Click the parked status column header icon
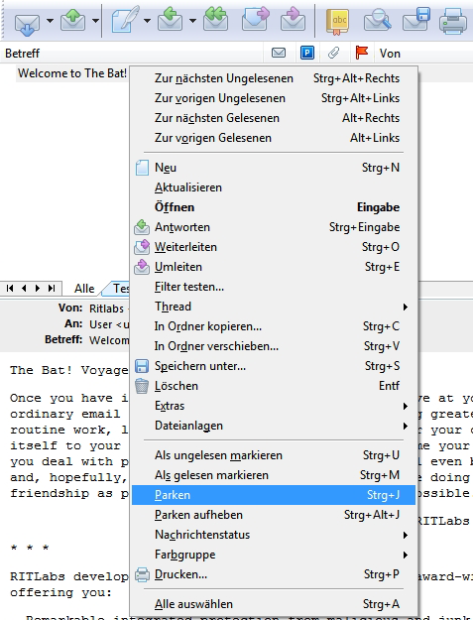This screenshot has height=620, width=473. point(307,53)
